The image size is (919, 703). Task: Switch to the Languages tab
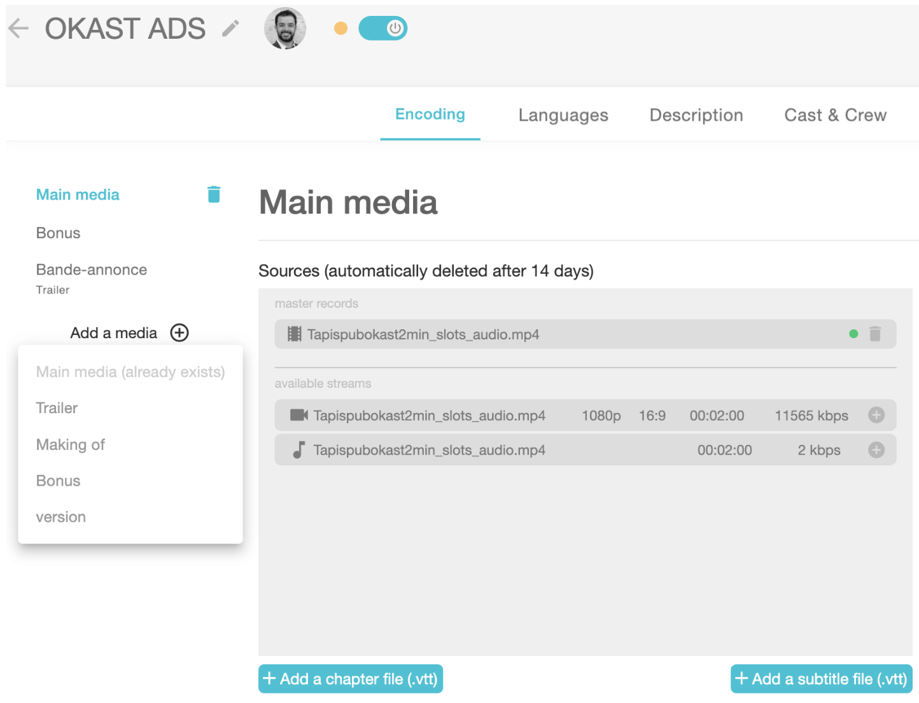coord(563,115)
